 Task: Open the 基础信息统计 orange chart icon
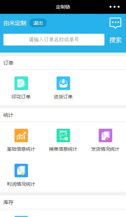[21, 135]
